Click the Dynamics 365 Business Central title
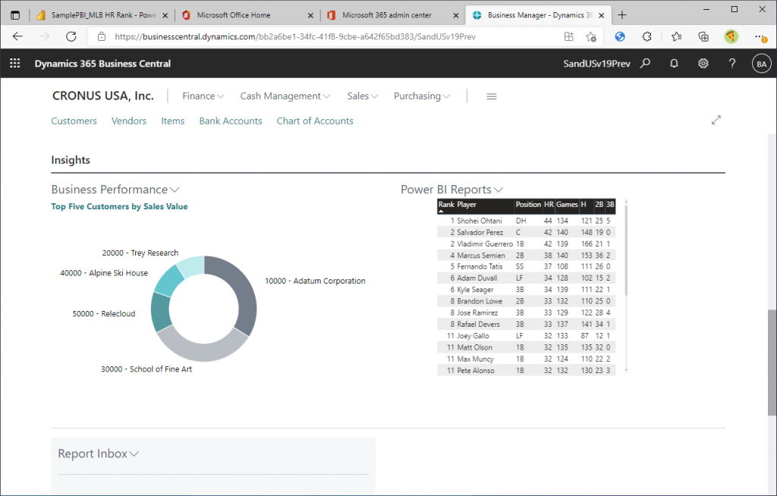 102,64
